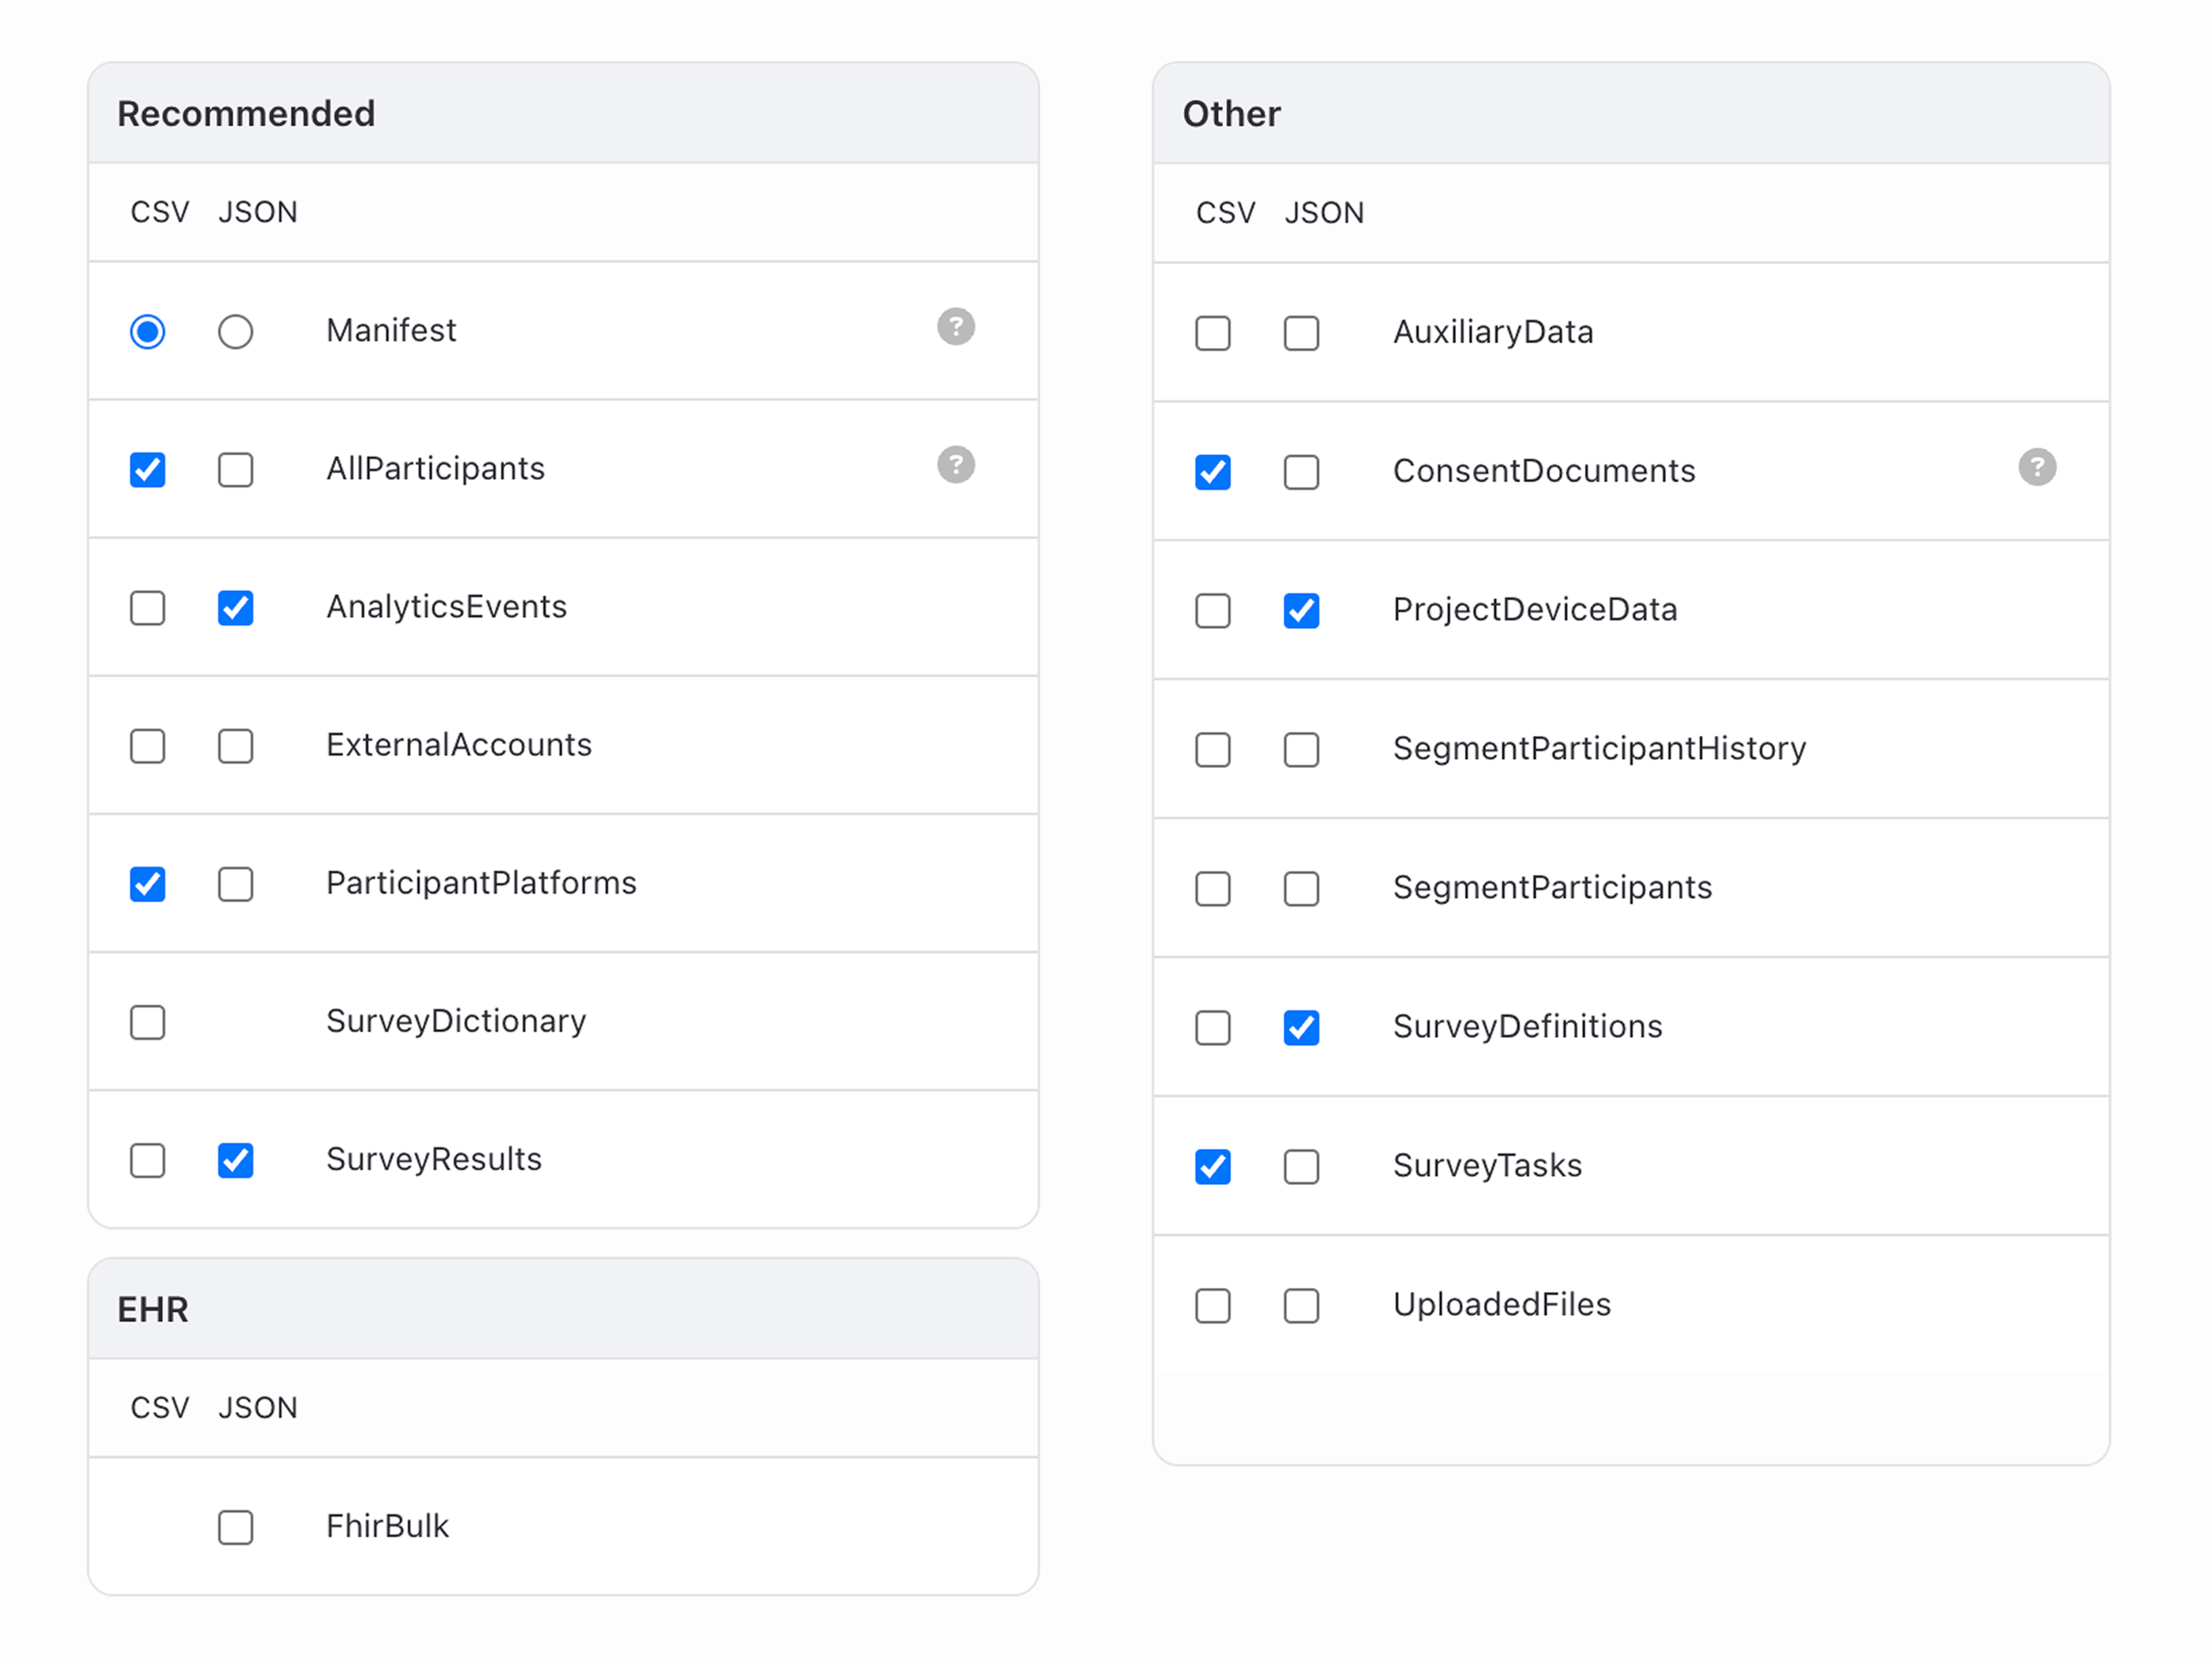Uncheck JSON checkbox for AnalyticsEvents
Image resolution: width=2212 pixels, height=1663 pixels.
[x=235, y=607]
